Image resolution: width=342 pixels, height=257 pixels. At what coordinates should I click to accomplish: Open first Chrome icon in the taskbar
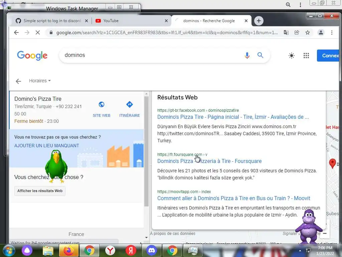click(90, 250)
